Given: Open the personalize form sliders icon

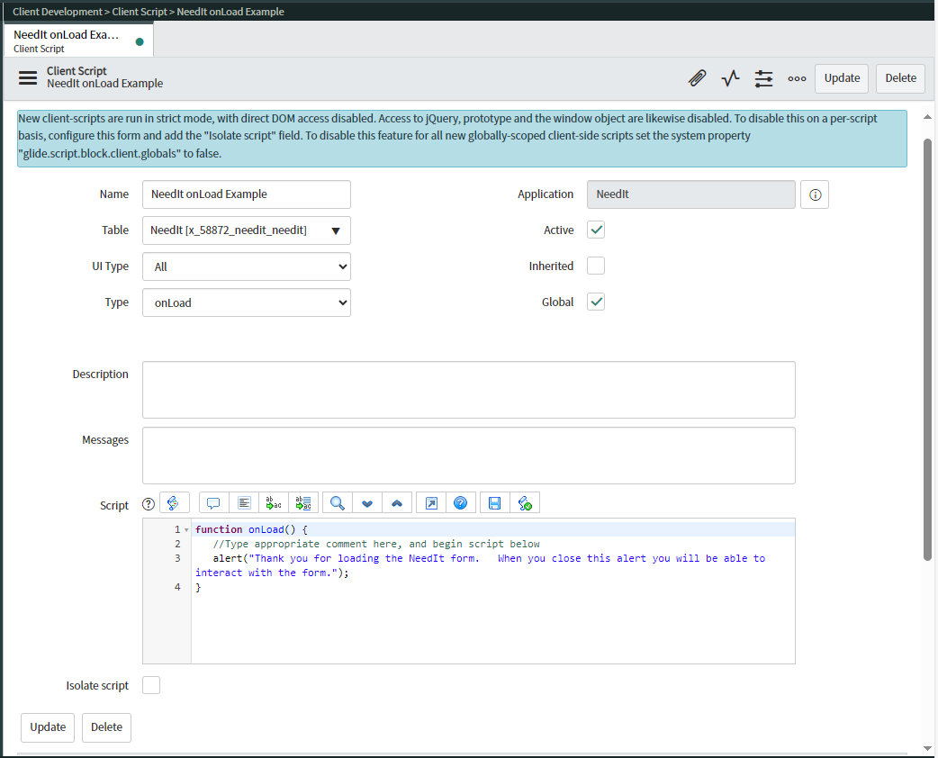Looking at the screenshot, I should (763, 78).
